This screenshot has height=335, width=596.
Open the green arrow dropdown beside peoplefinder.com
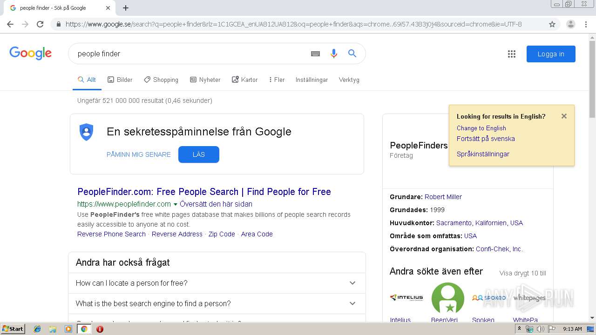(176, 204)
